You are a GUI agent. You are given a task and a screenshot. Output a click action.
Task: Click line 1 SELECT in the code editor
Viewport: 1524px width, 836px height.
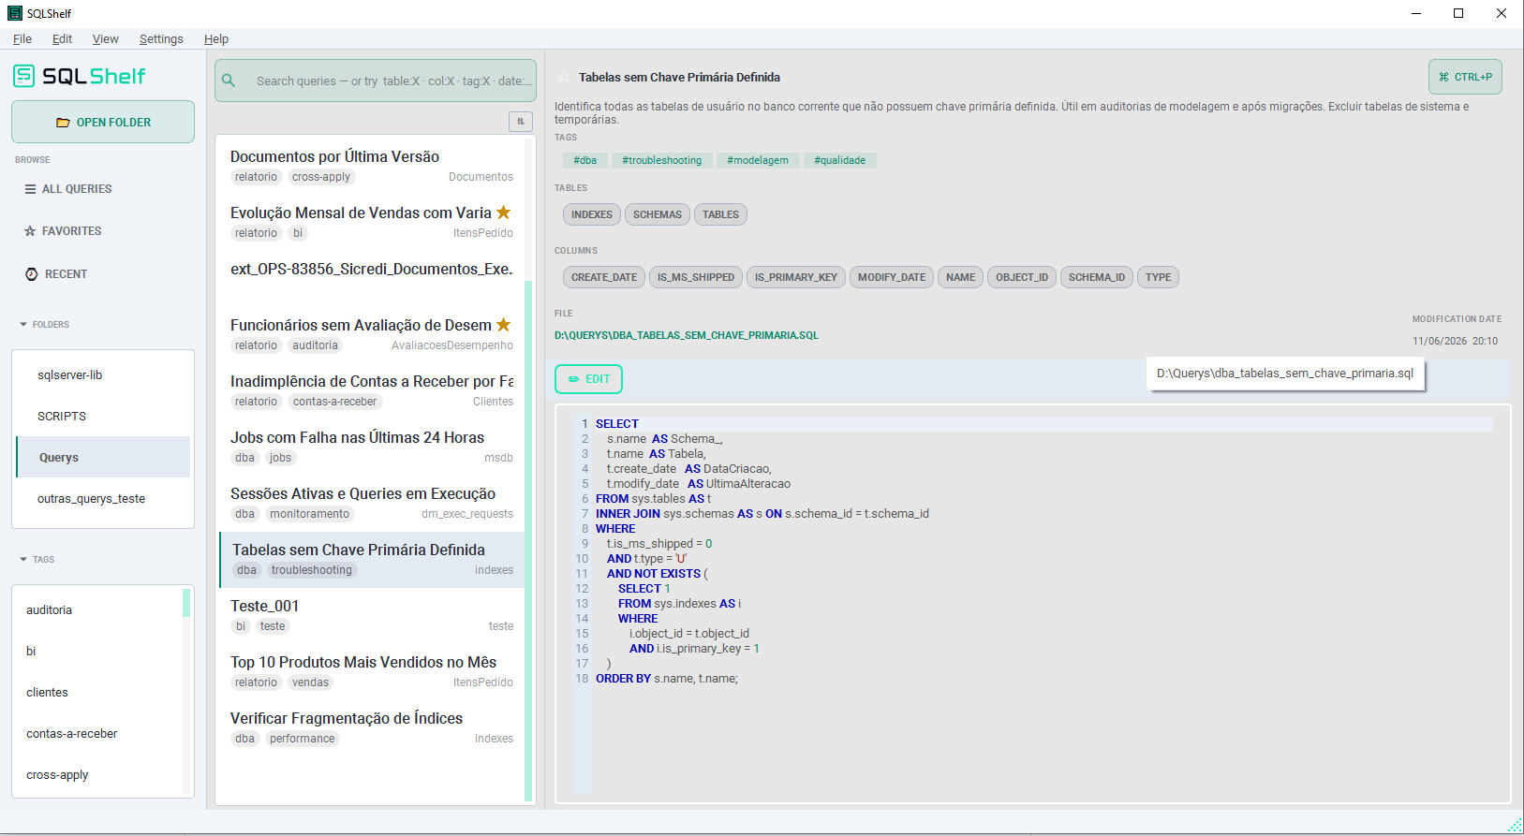click(x=617, y=424)
